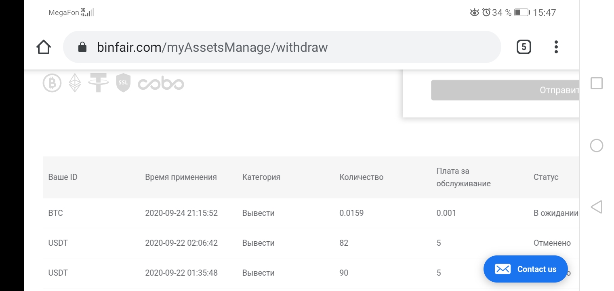Click the SSL shield icon

pos(123,83)
